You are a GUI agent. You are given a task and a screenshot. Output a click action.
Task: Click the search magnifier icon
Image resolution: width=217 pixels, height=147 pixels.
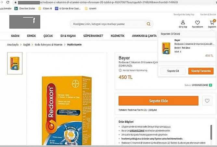point(148,24)
